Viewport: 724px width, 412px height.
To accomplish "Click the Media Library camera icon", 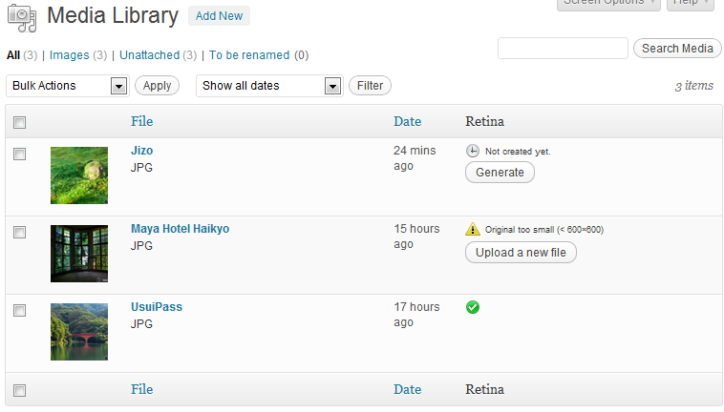I will (x=21, y=17).
